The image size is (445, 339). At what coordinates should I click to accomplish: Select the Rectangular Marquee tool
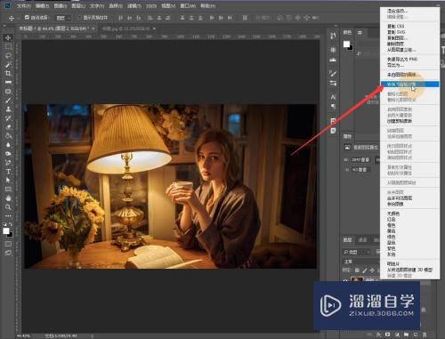coord(8,46)
